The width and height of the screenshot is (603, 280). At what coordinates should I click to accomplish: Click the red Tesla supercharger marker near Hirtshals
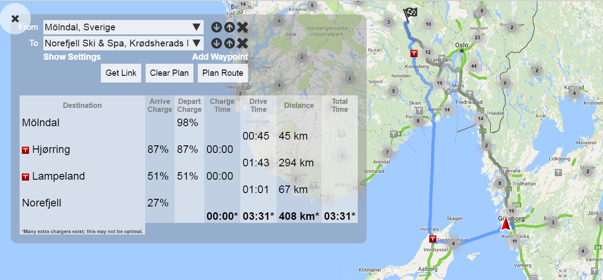click(x=432, y=239)
